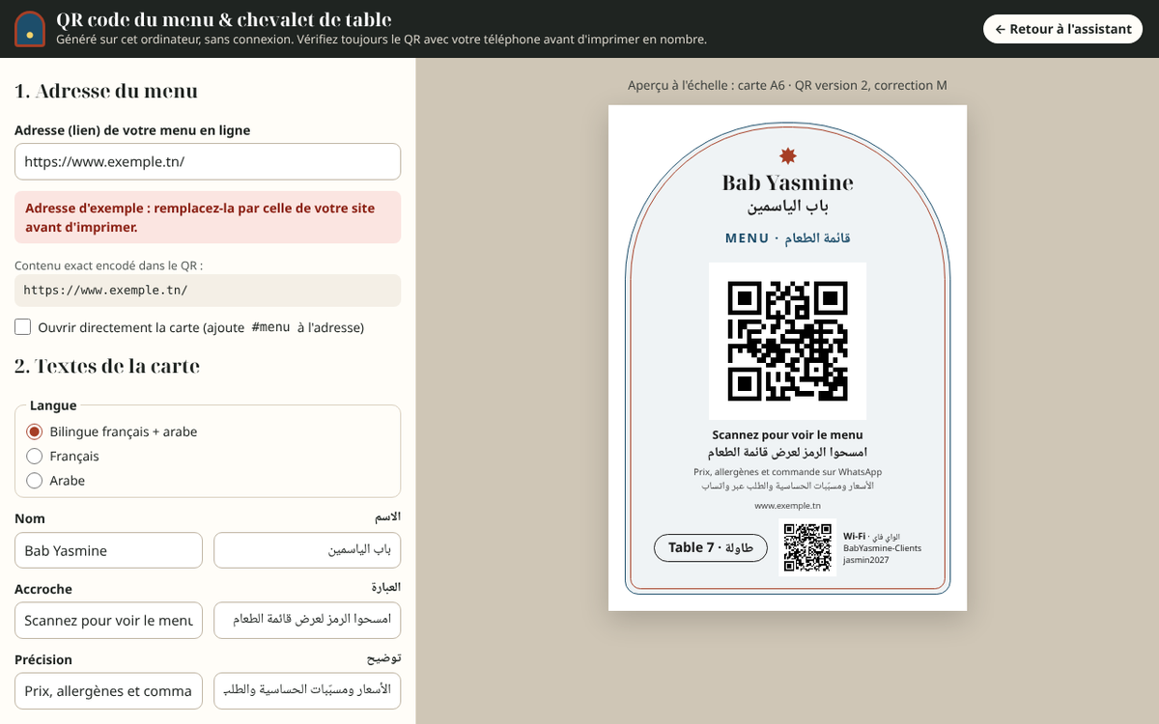Click the Bab Yasmine title on the card
Viewport: 1159px width, 724px height.
click(788, 182)
